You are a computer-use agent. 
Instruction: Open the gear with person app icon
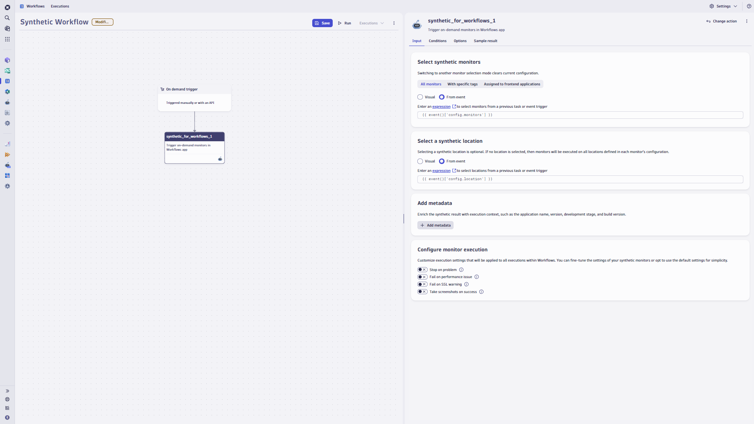click(x=7, y=186)
